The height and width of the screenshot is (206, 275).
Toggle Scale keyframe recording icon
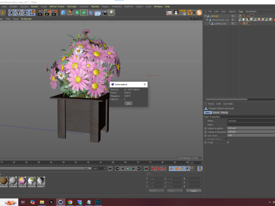point(176,169)
